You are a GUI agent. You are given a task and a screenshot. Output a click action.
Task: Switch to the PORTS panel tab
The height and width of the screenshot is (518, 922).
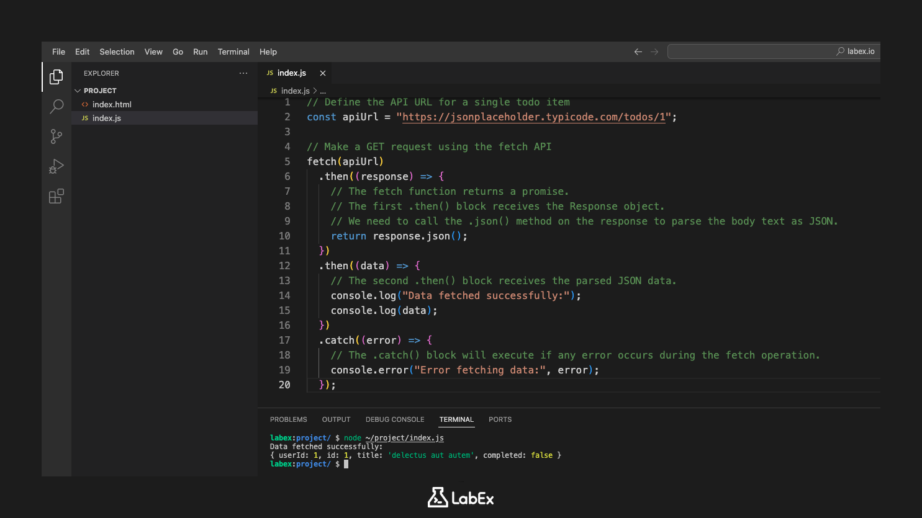point(500,419)
